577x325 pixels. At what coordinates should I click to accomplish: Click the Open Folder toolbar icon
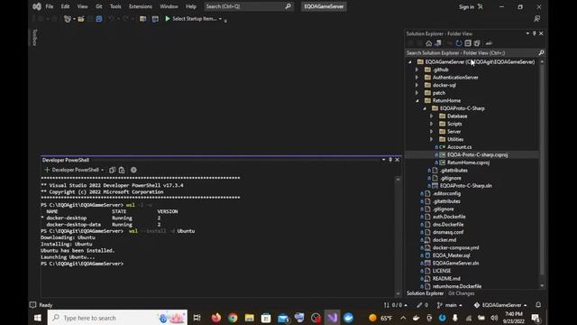pyautogui.click(x=81, y=19)
